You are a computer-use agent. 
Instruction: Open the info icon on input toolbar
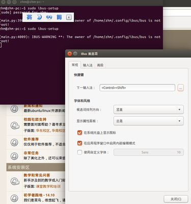click(x=69, y=17)
